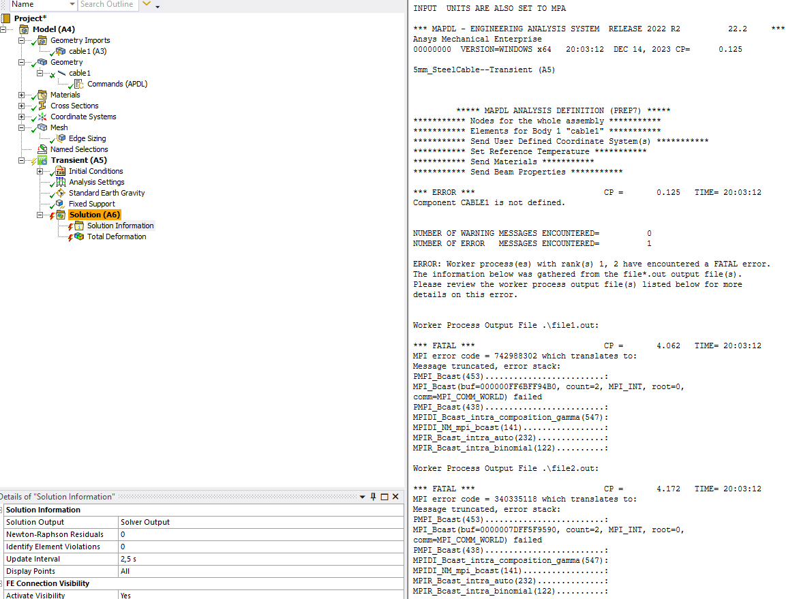
Task: Click the Fixed Support icon
Action: (60, 204)
